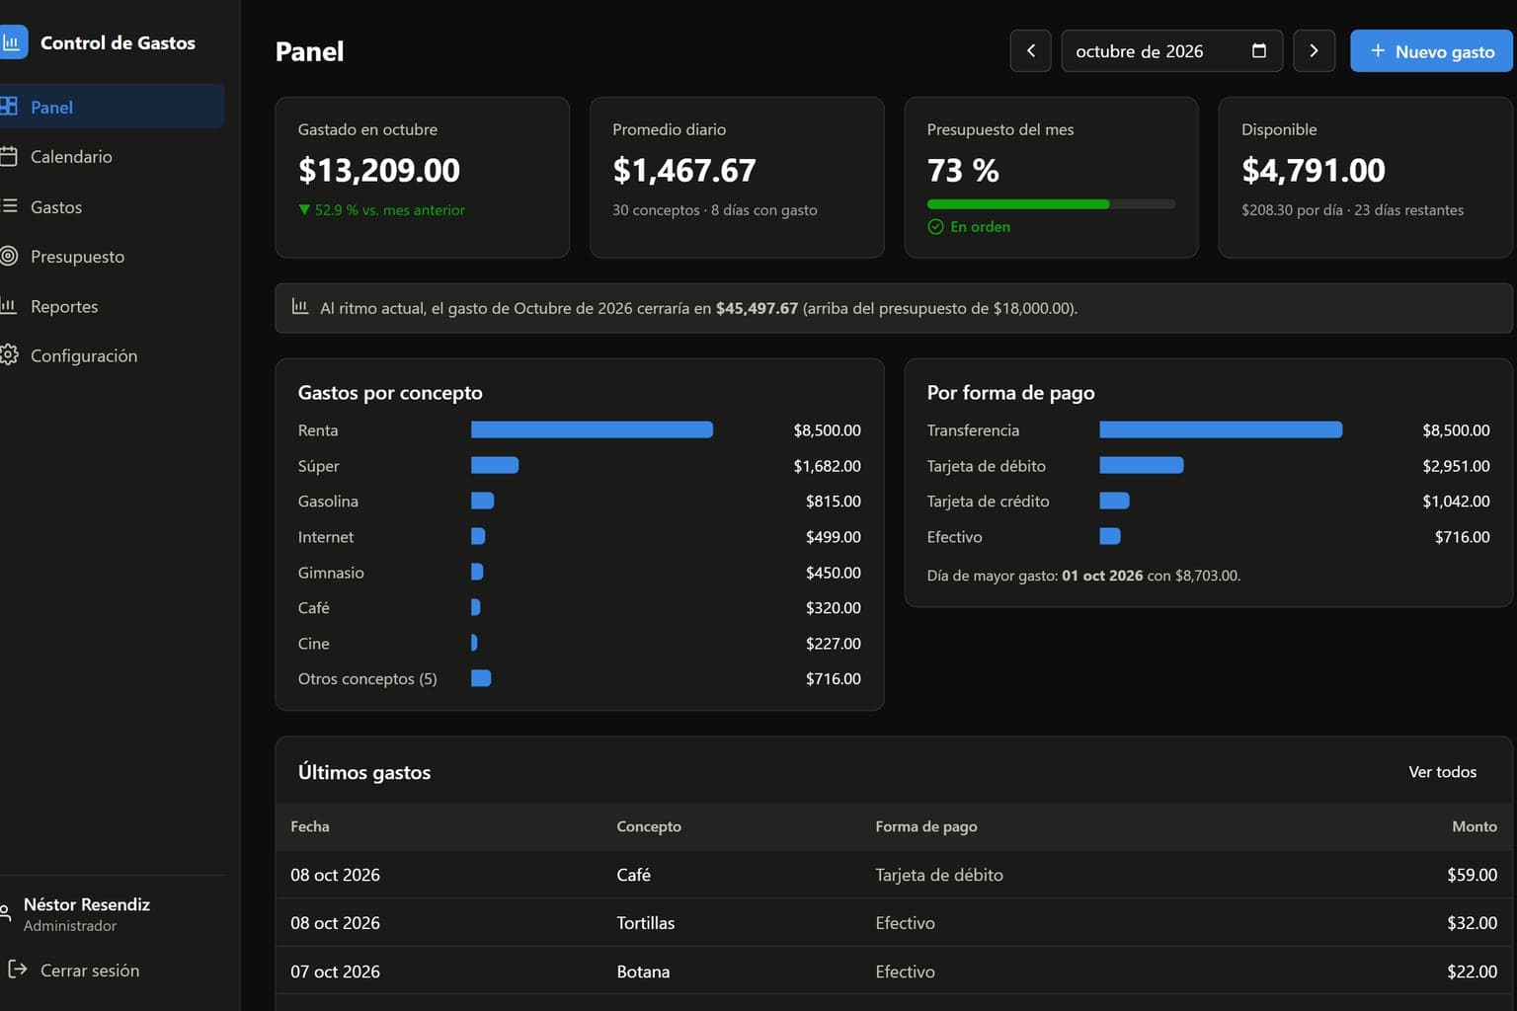Click the green down-triangle trend icon

304,209
